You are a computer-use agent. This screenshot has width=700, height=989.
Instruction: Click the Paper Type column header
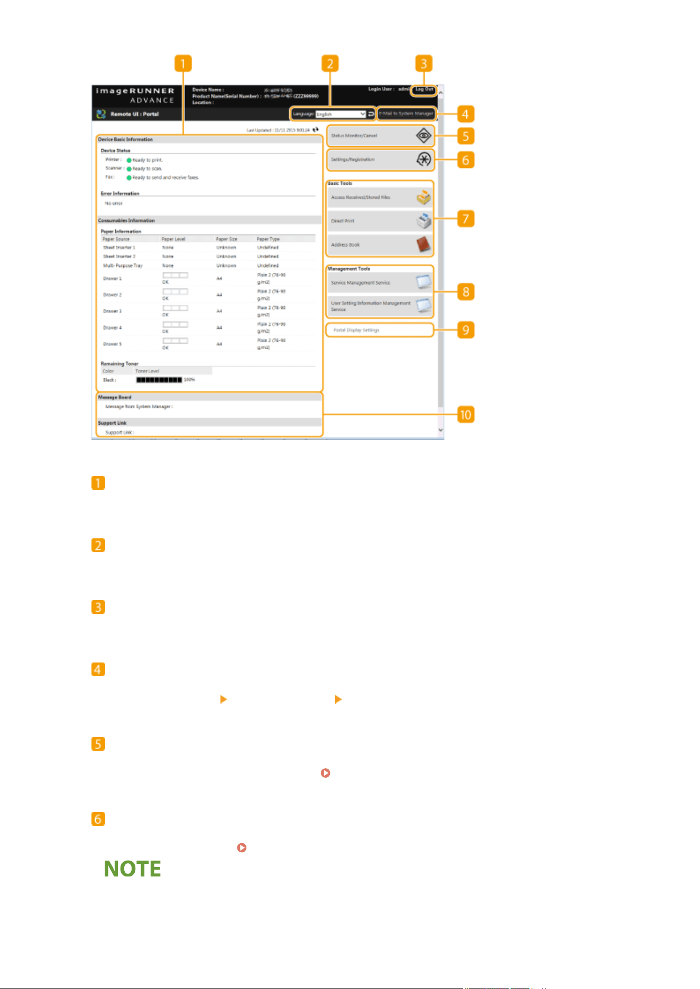click(268, 239)
